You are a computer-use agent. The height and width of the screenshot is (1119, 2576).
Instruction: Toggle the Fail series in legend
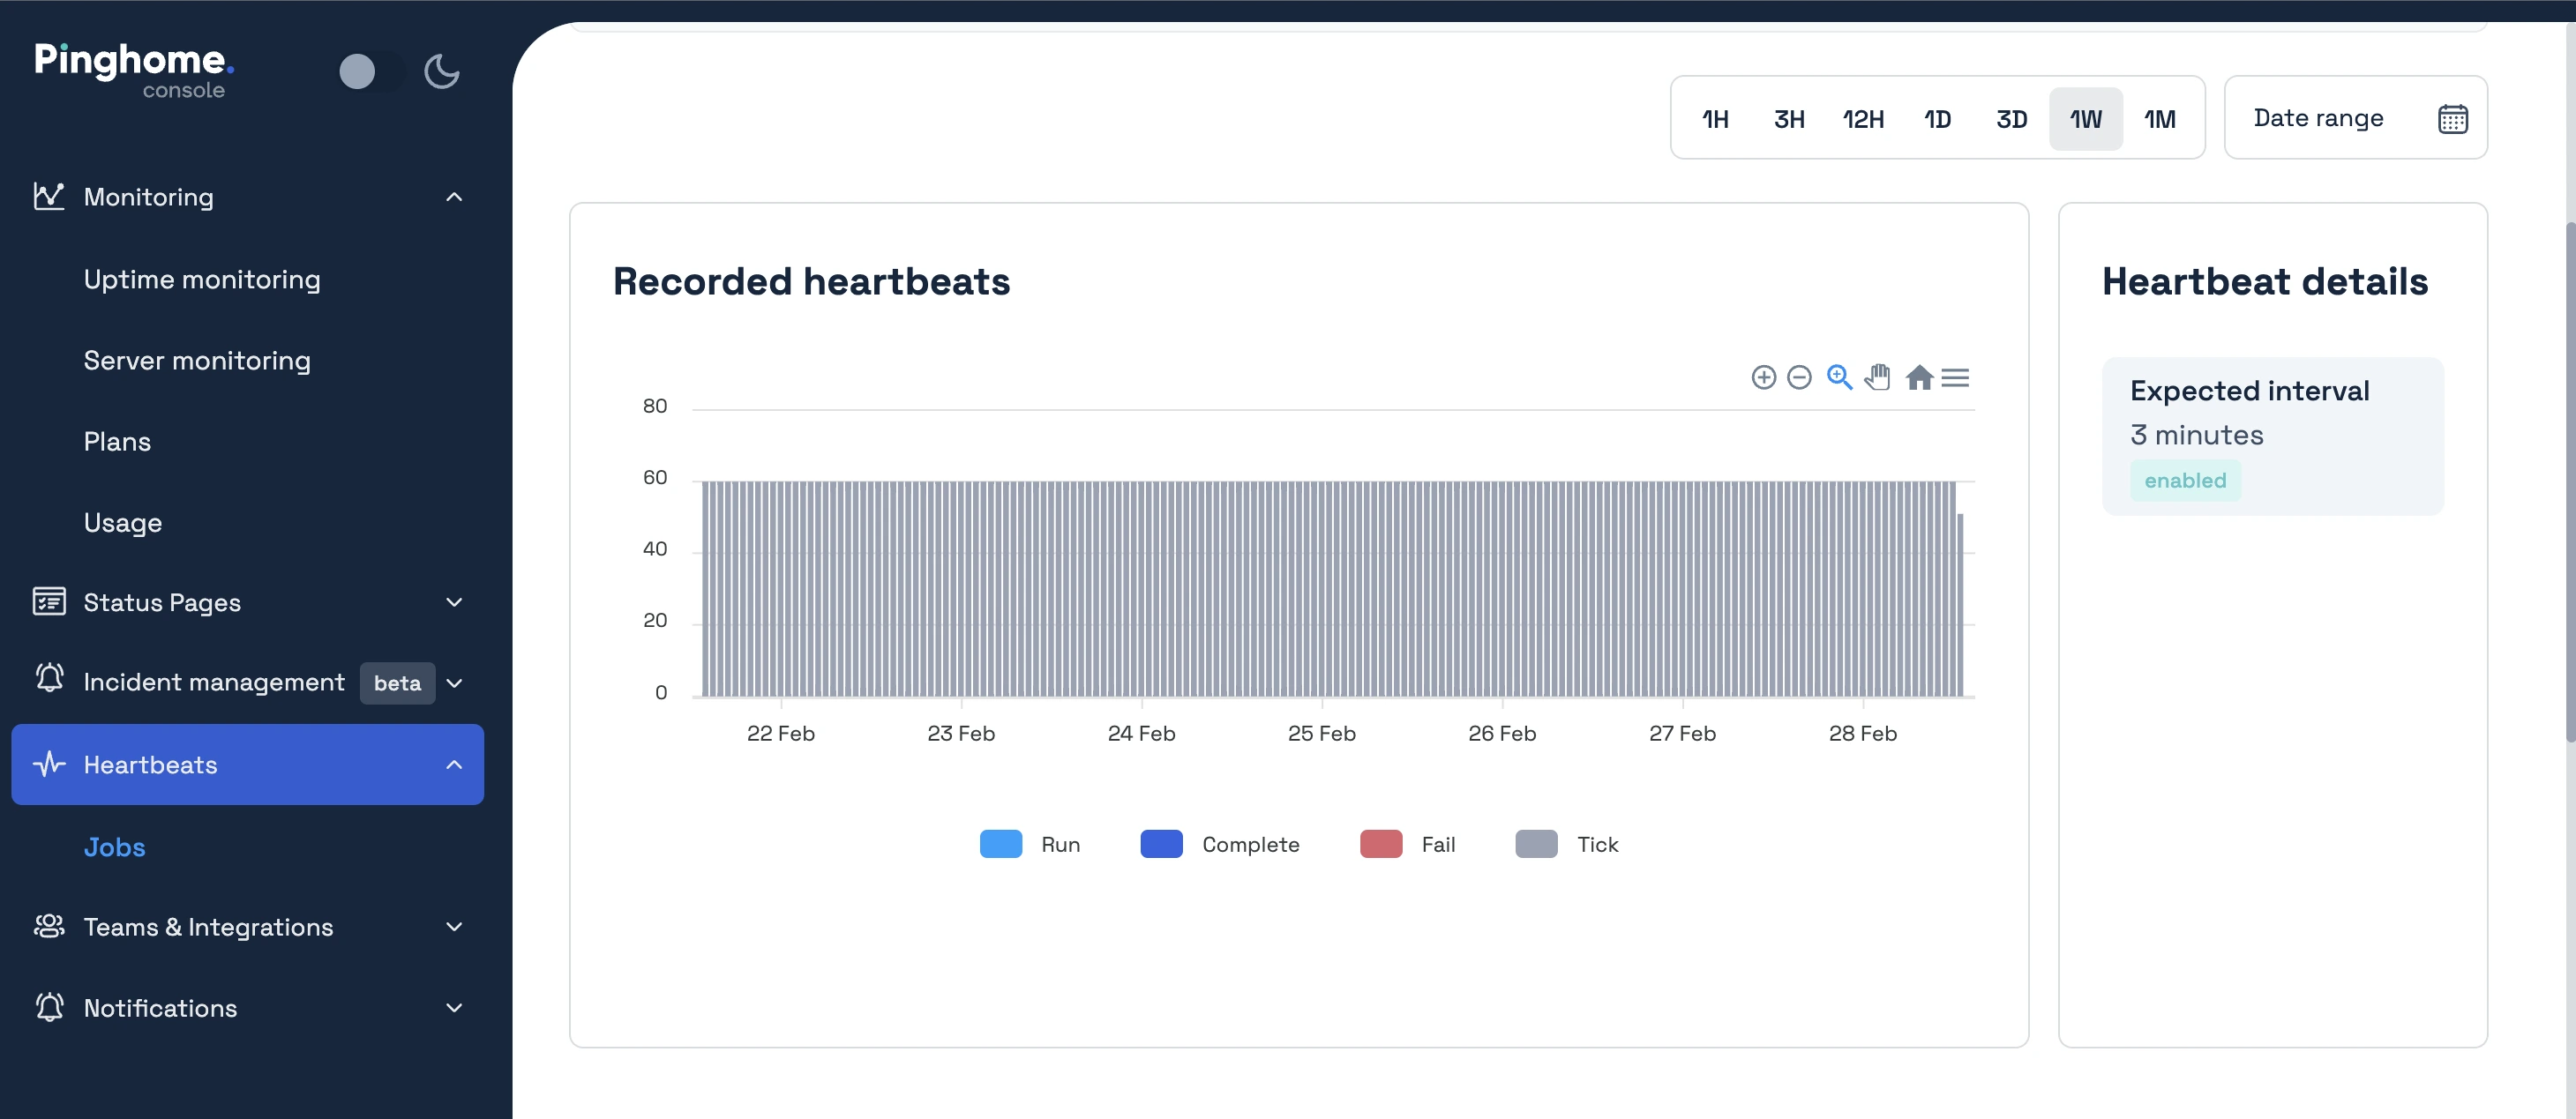[x=1408, y=844]
